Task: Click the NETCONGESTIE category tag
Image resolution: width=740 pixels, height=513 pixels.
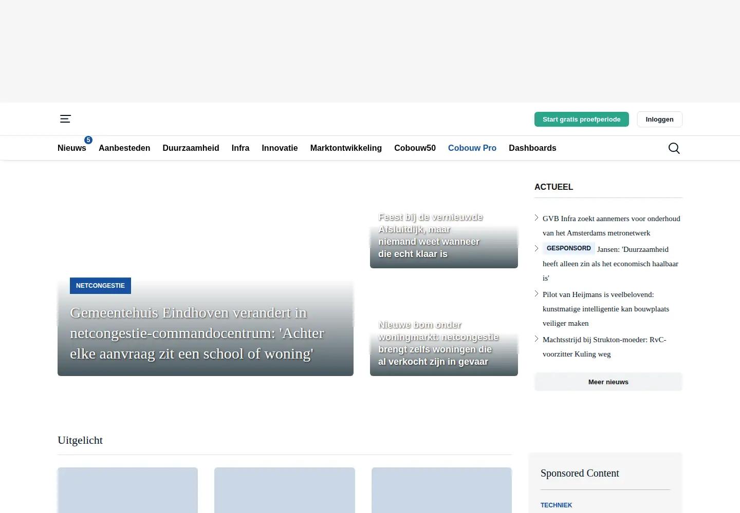Action: click(x=100, y=286)
